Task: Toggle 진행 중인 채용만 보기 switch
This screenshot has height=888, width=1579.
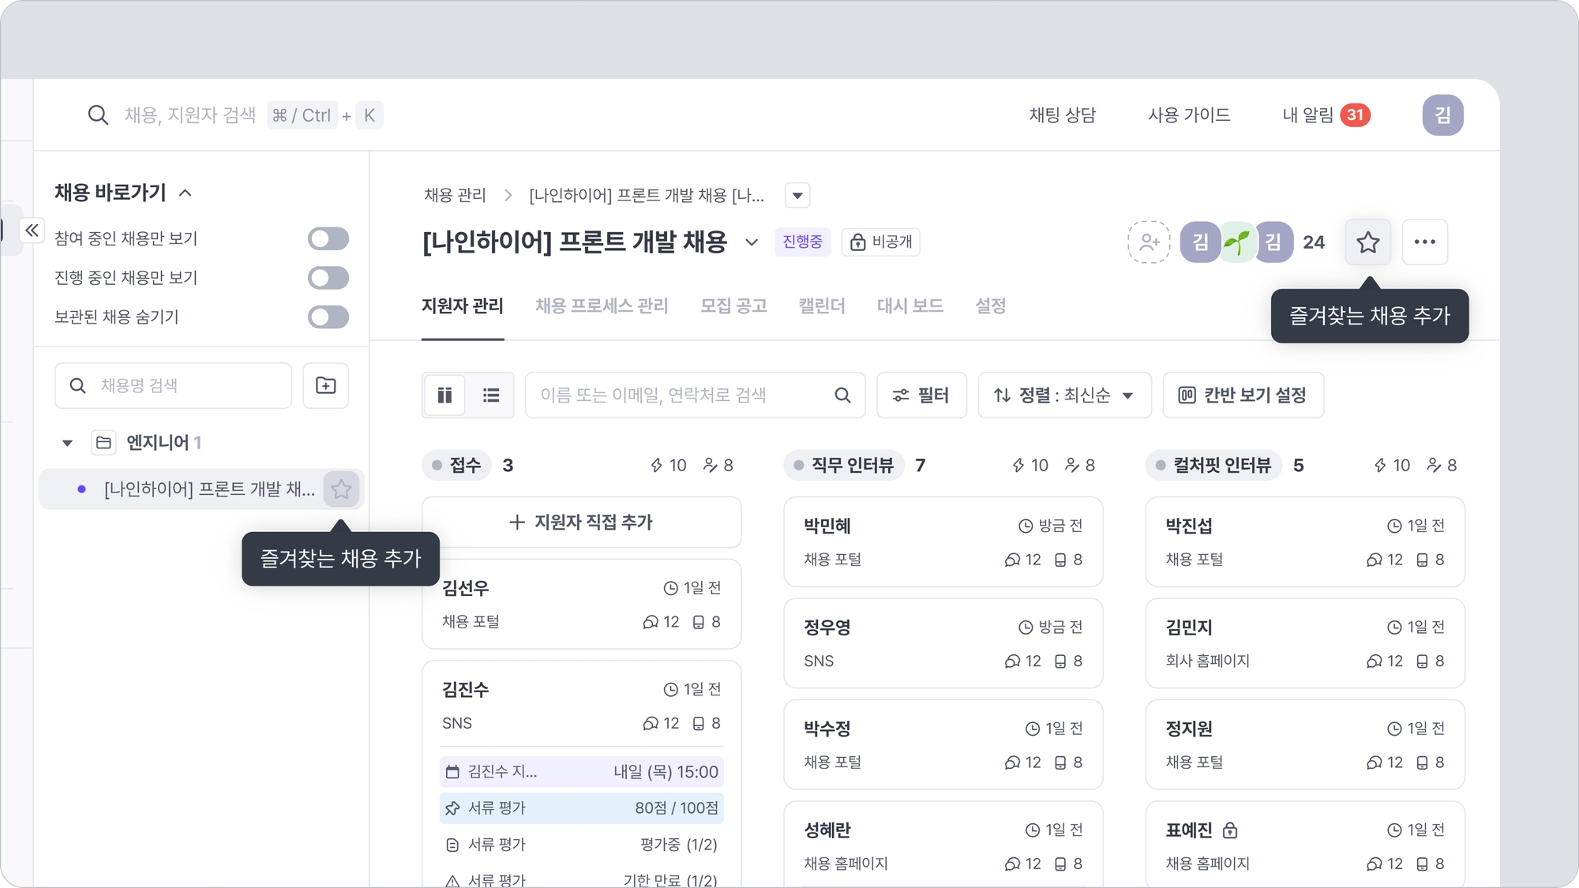Action: [328, 278]
